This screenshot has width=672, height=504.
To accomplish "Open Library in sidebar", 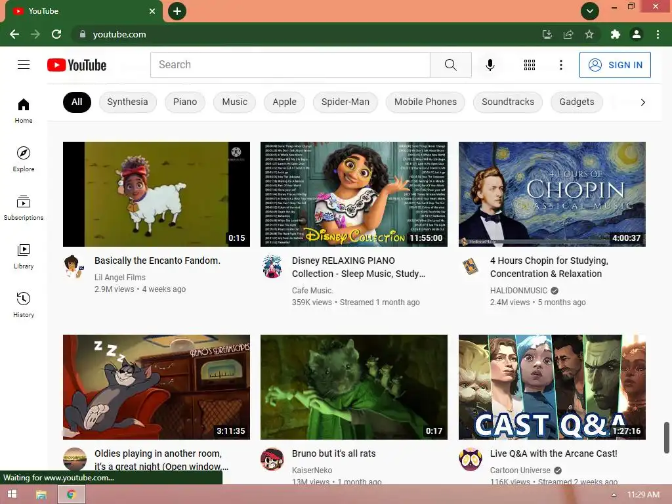I will [x=24, y=257].
